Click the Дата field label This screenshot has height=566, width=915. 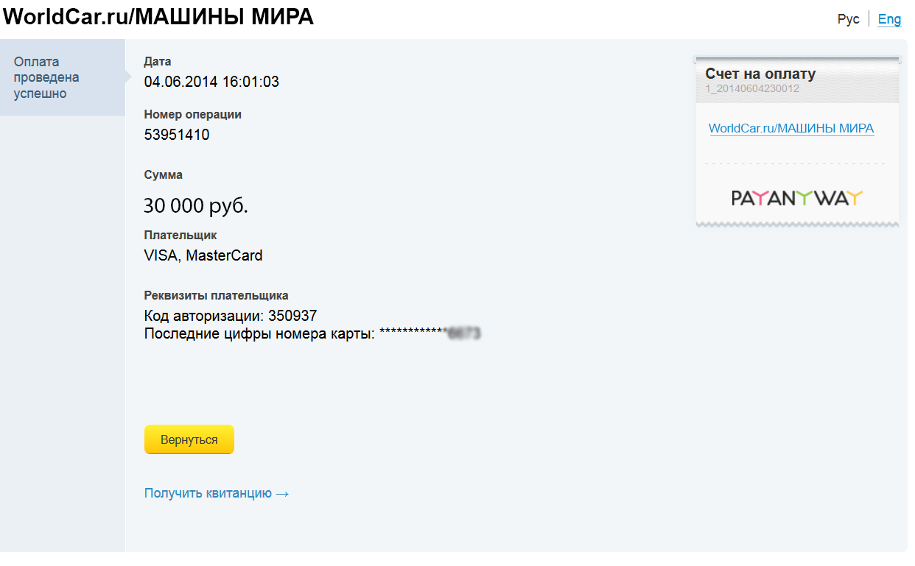[x=158, y=62]
